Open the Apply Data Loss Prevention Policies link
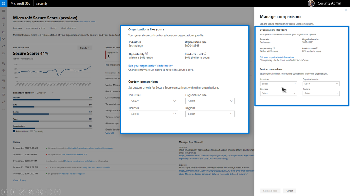Image resolution: width=350 pixels, height=196 pixels. coord(96,167)
